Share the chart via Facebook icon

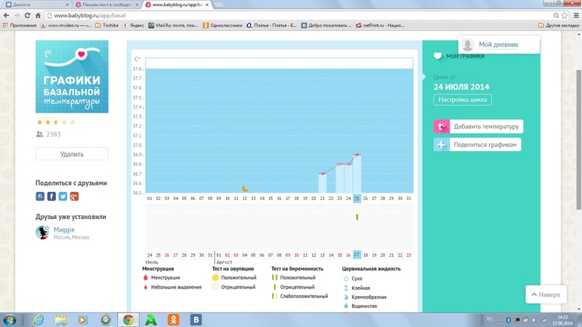pos(51,196)
